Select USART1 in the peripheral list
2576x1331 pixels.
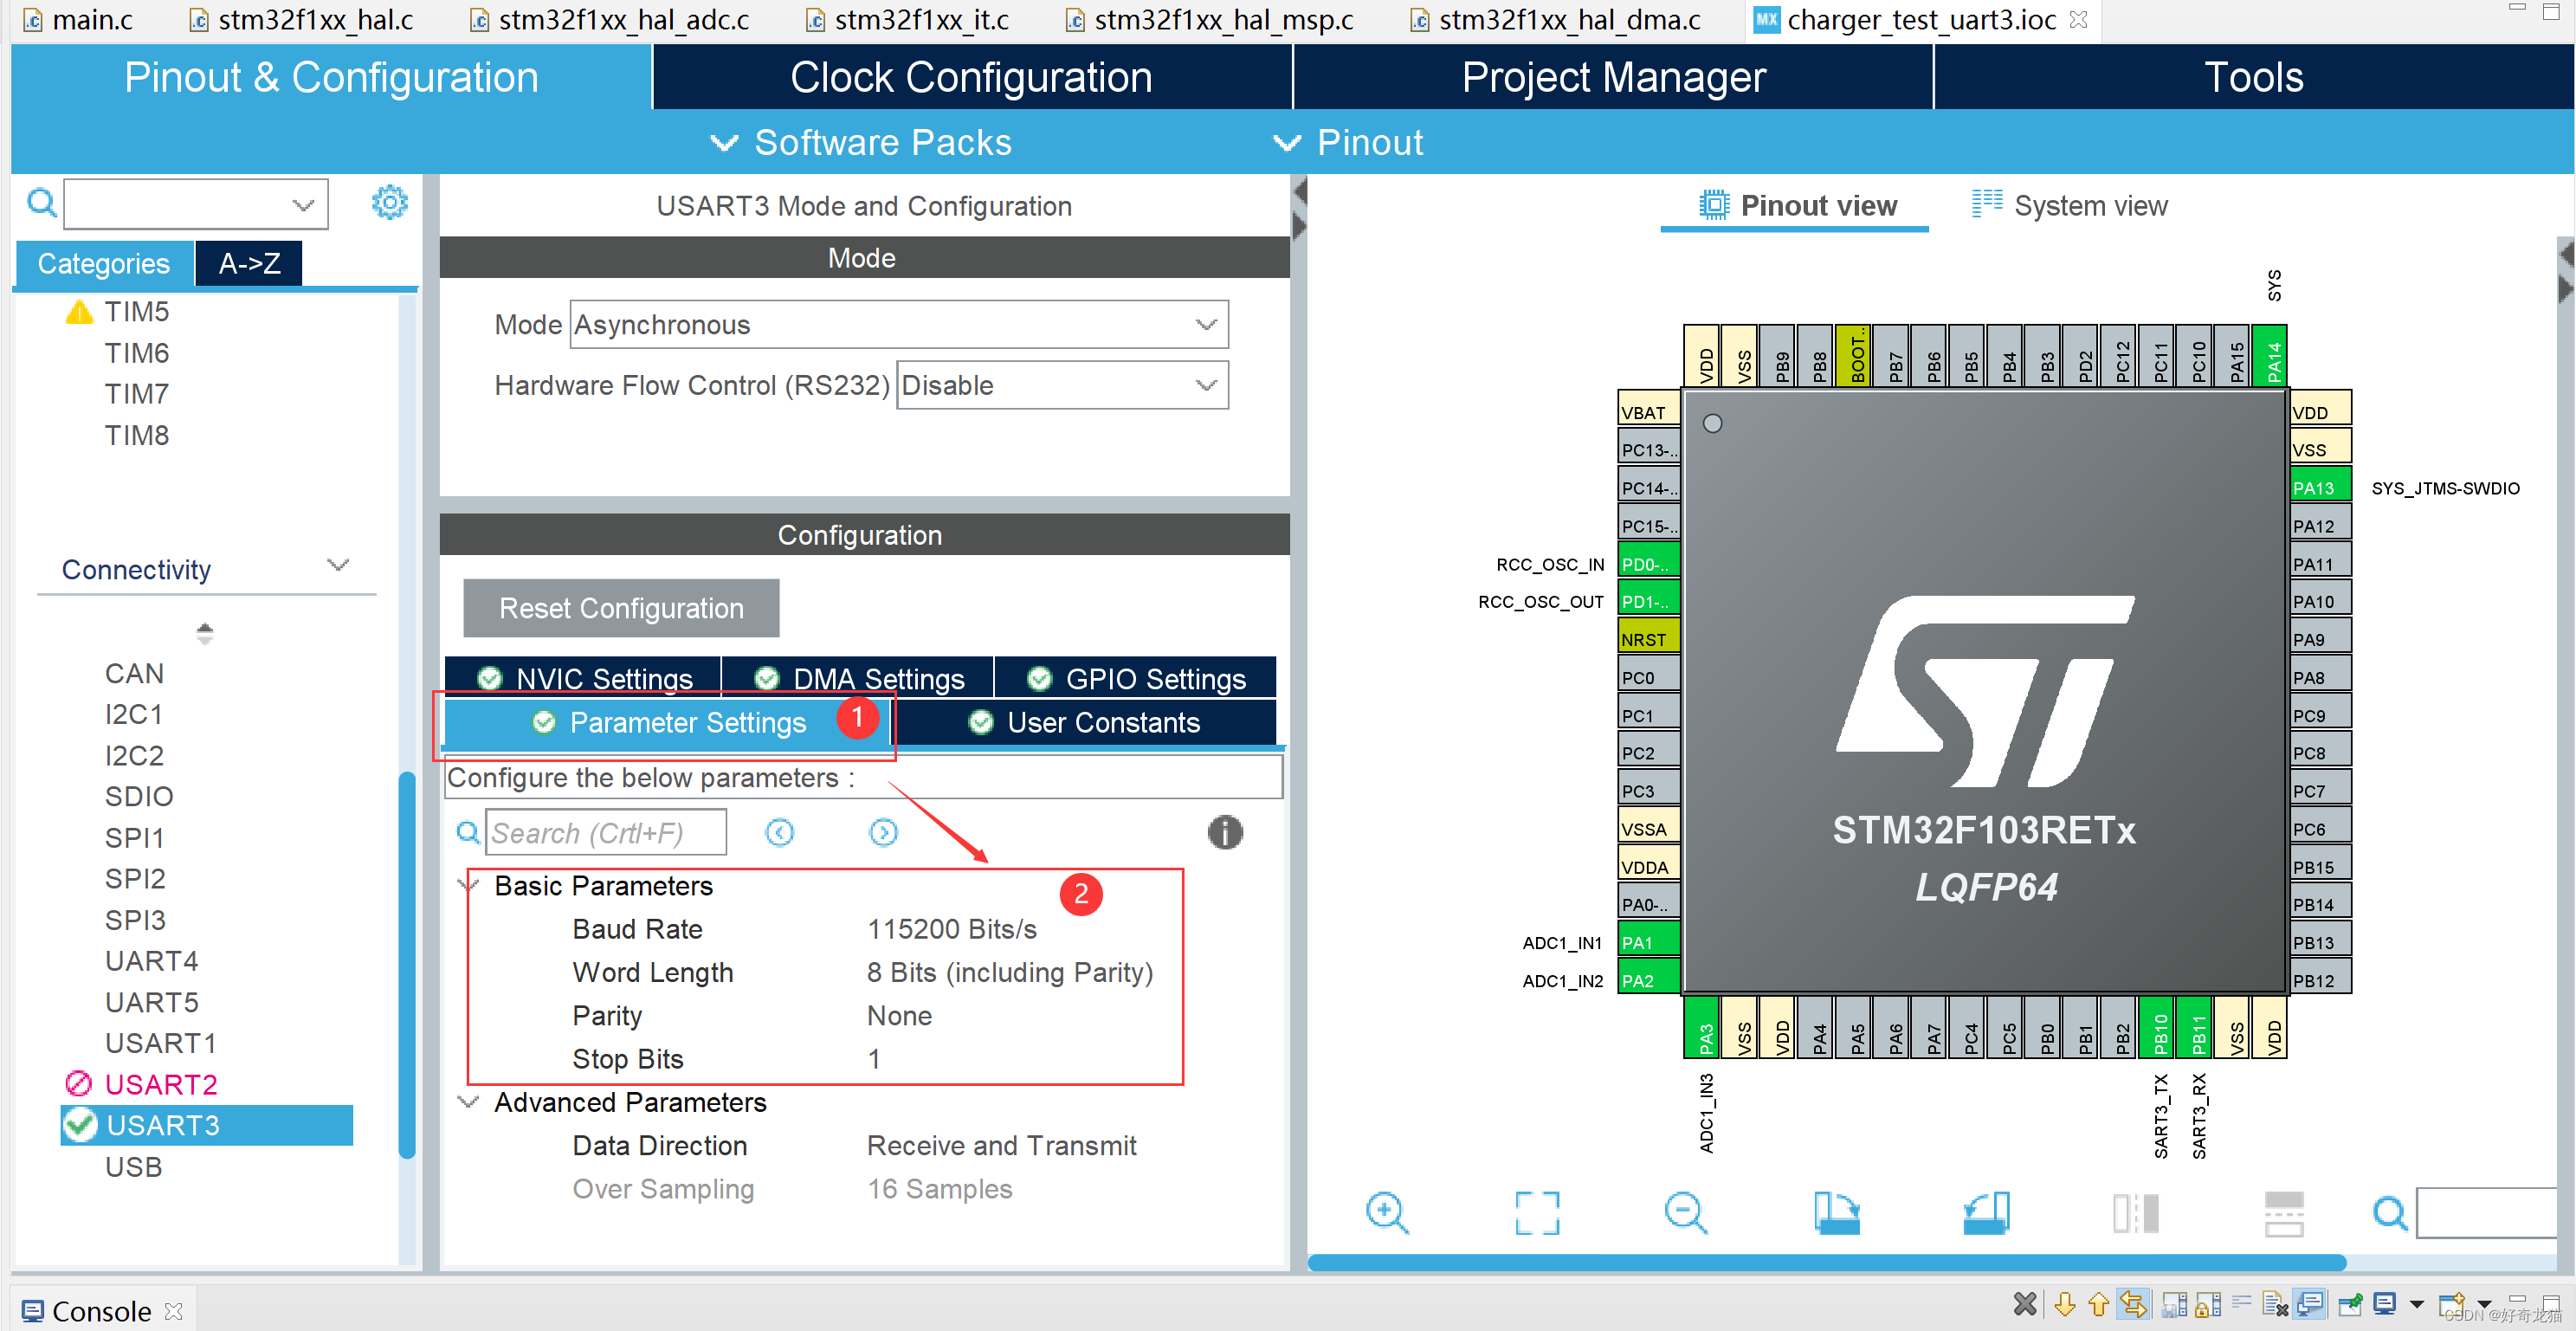pyautogui.click(x=160, y=1043)
